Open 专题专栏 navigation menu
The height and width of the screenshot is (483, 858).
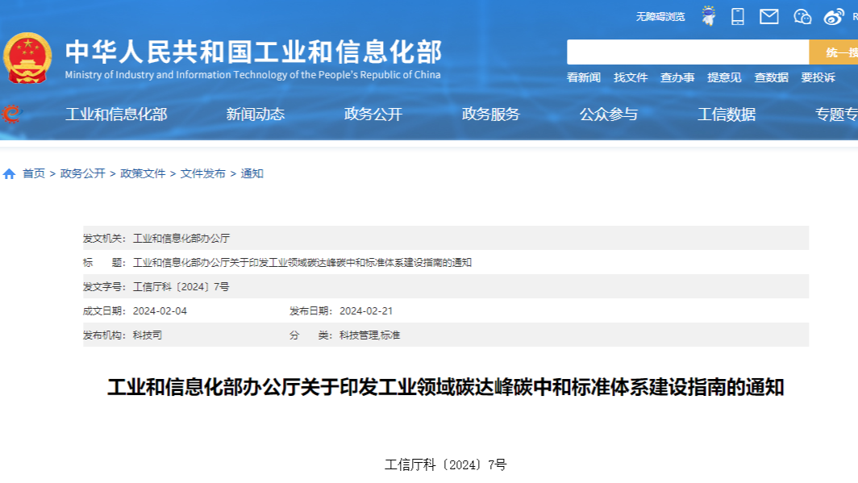click(836, 115)
